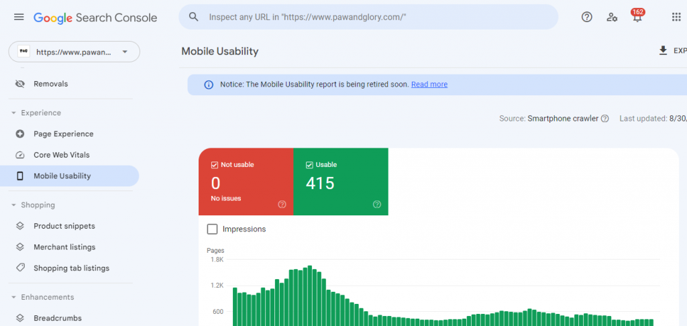This screenshot has height=326, width=687.
Task: Follow the Read more link
Action: 429,85
